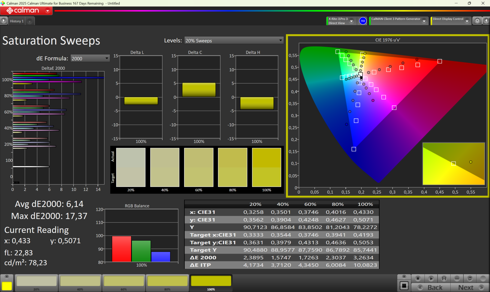
Task: Click the blue 702 meter mode badge
Action: pyautogui.click(x=363, y=21)
